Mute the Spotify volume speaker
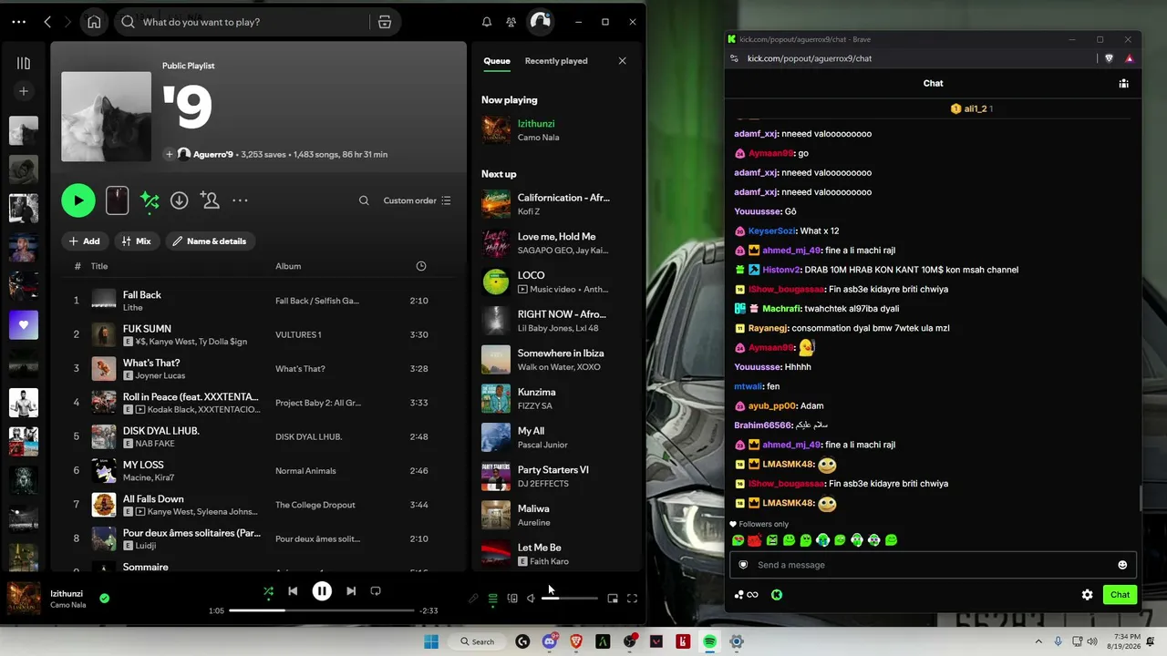Viewport: 1167px width, 656px height. 531,599
